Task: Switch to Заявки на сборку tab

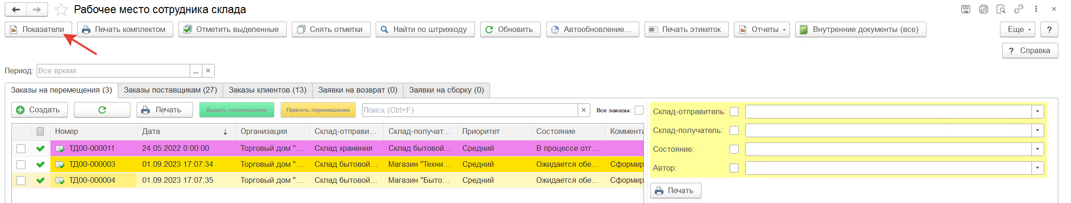Action: click(x=446, y=90)
